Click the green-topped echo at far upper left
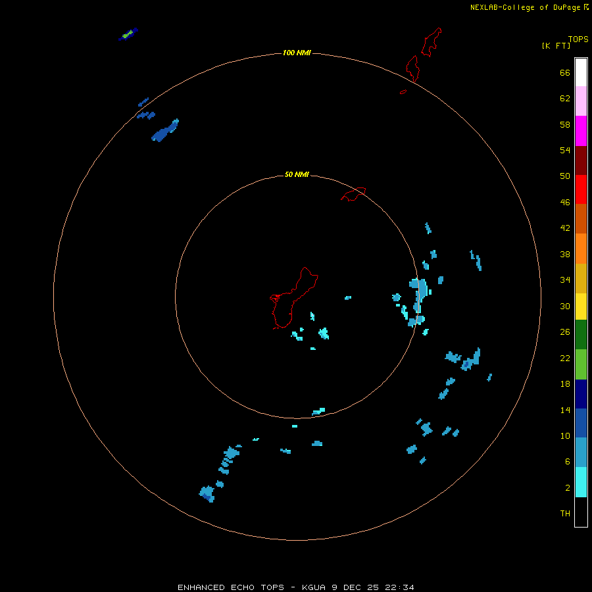This screenshot has width=592, height=592. point(128,34)
